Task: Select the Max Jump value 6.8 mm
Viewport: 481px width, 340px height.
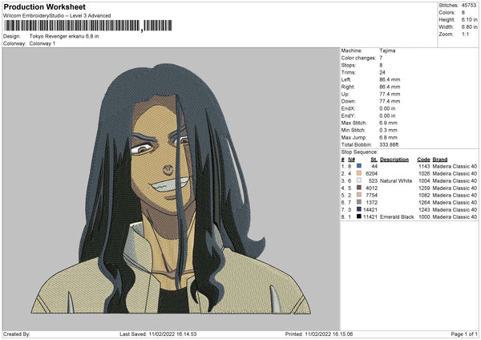Action: pyautogui.click(x=388, y=137)
